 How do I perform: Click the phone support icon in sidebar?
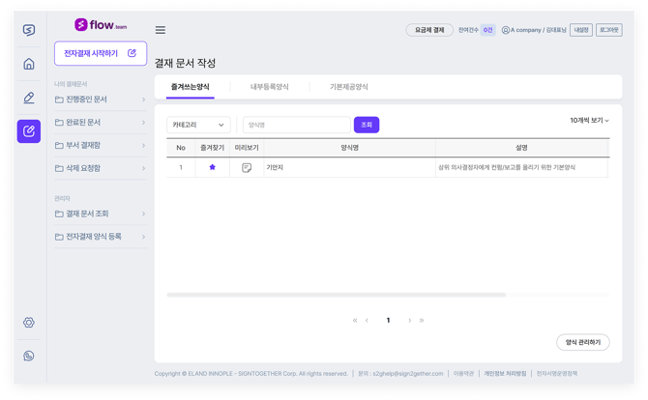[x=29, y=357]
